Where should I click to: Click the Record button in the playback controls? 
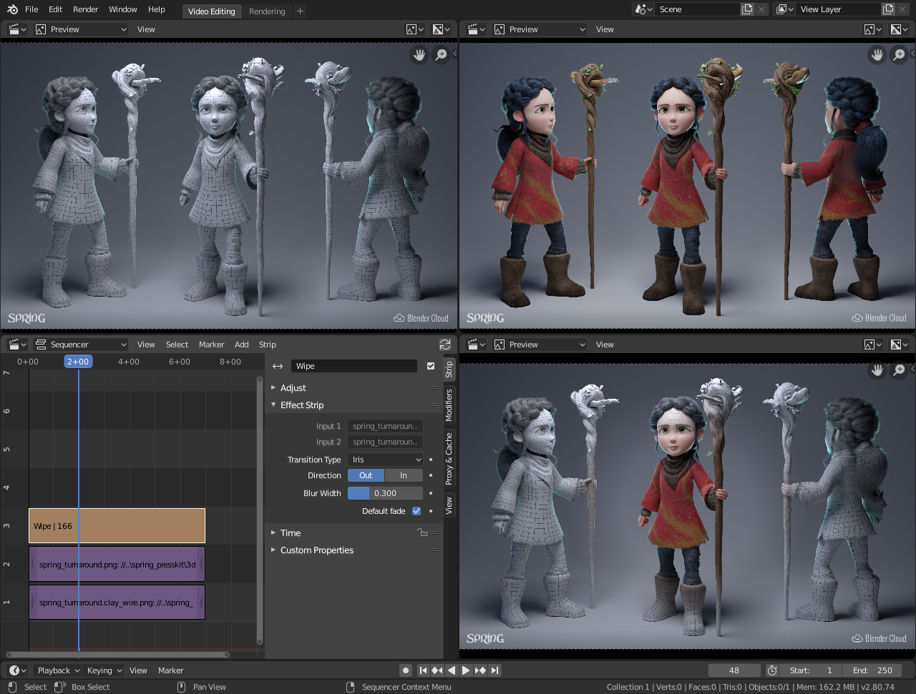(x=405, y=670)
